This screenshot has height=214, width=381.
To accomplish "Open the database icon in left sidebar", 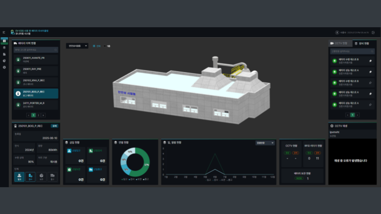I will [x=4, y=48].
